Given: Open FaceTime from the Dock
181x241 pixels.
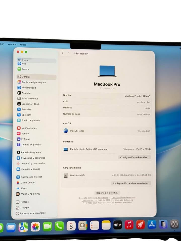Looking at the screenshot, I should (x=47, y=226).
